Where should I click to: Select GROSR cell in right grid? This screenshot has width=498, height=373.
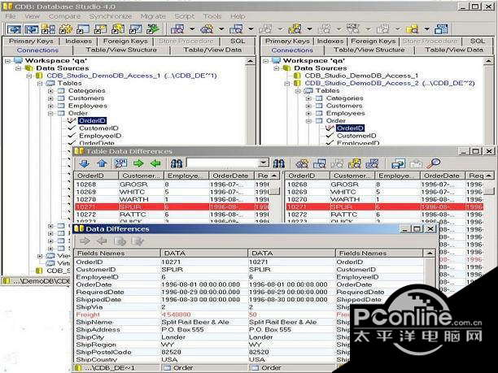point(344,184)
